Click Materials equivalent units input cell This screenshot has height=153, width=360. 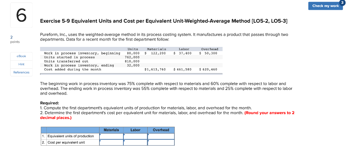coord(111,136)
